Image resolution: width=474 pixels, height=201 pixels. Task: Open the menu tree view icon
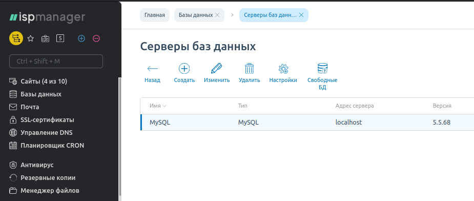point(16,38)
